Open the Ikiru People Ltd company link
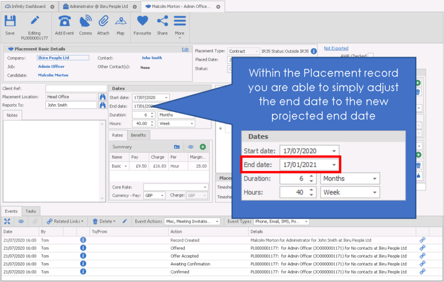Screen dimensions: 444x282 pyautogui.click(x=53, y=58)
